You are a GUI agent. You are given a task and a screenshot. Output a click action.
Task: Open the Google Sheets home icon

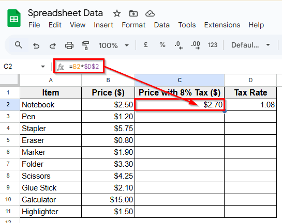pos(14,18)
